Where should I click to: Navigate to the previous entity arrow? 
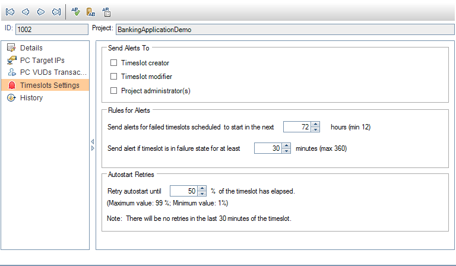(x=26, y=11)
